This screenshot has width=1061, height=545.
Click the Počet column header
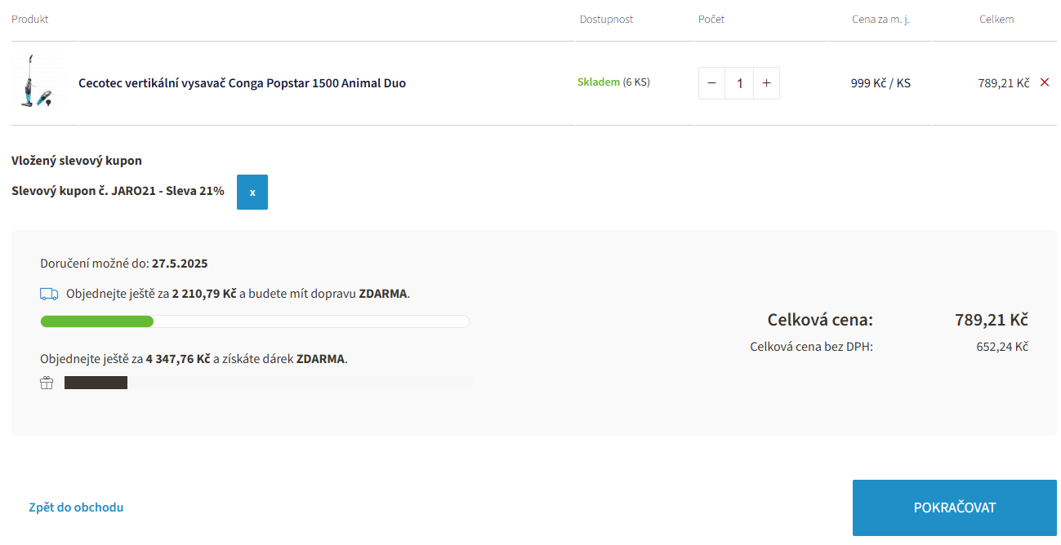[x=711, y=19]
